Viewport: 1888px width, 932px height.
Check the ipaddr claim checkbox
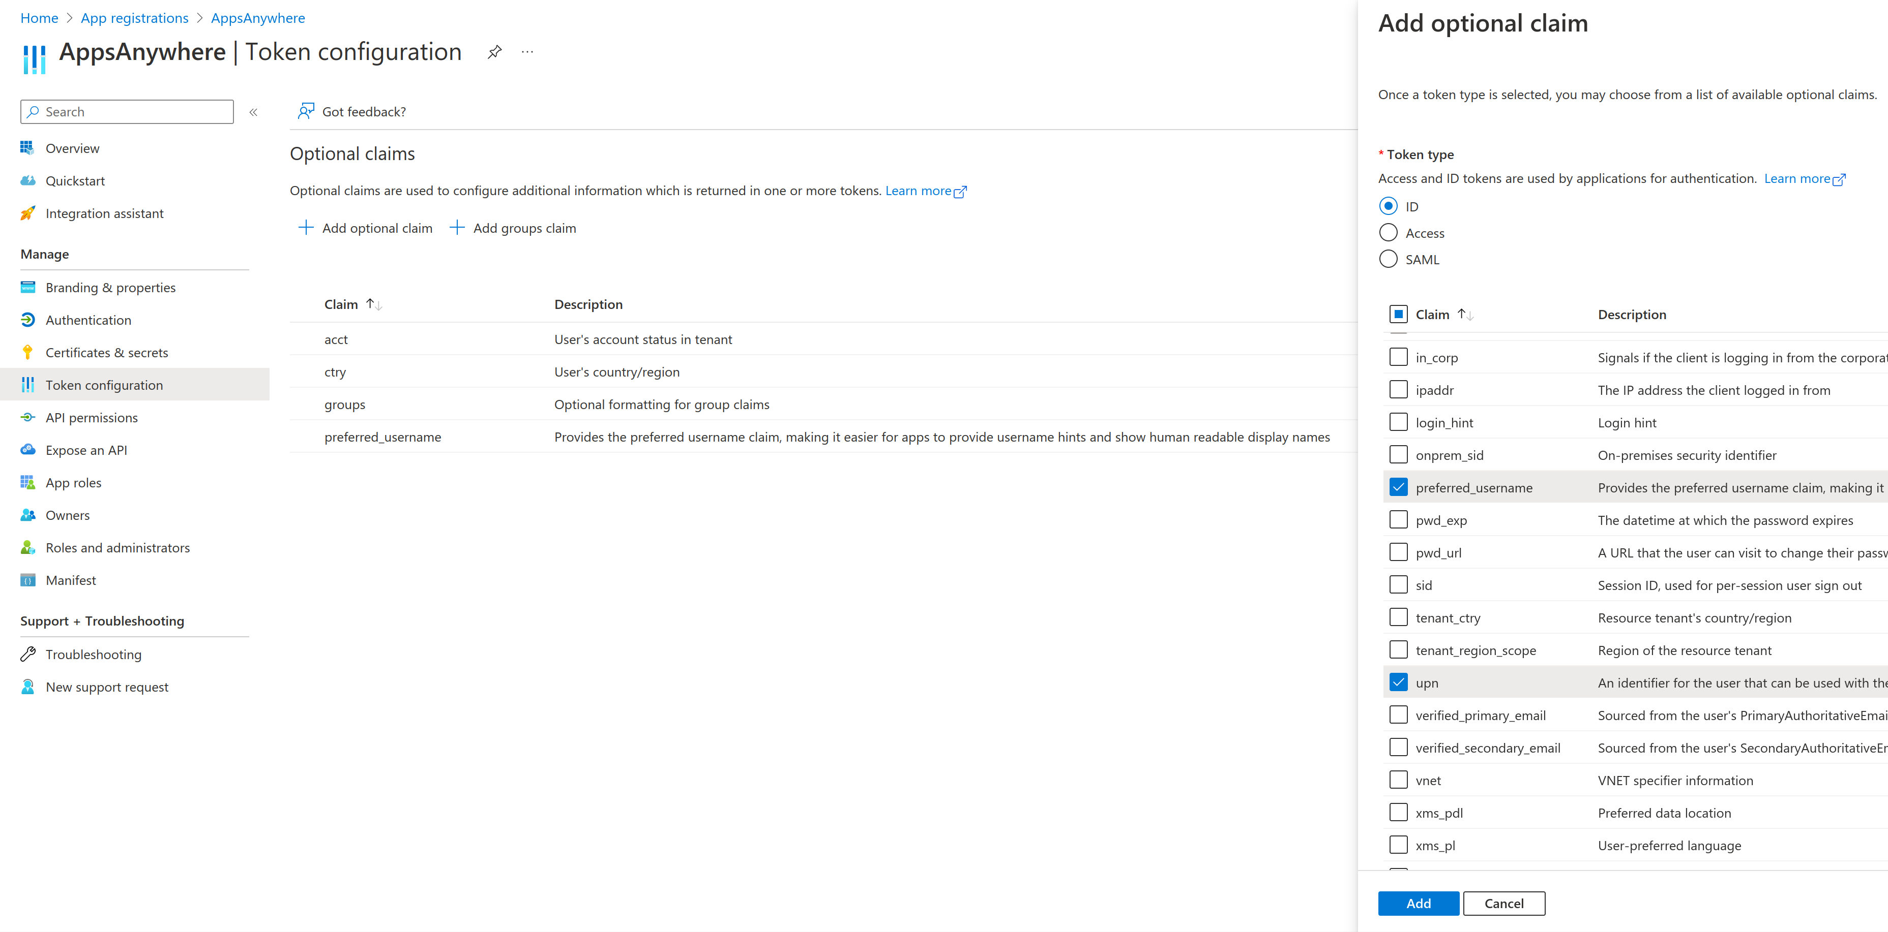coord(1398,389)
